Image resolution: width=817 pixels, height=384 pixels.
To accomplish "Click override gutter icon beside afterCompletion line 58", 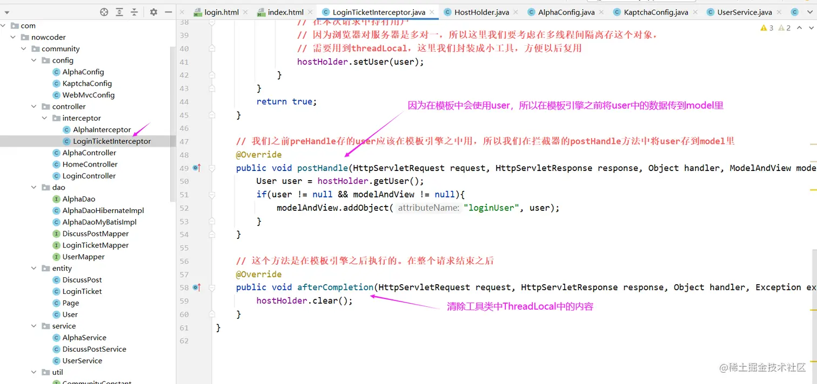I will [x=197, y=287].
